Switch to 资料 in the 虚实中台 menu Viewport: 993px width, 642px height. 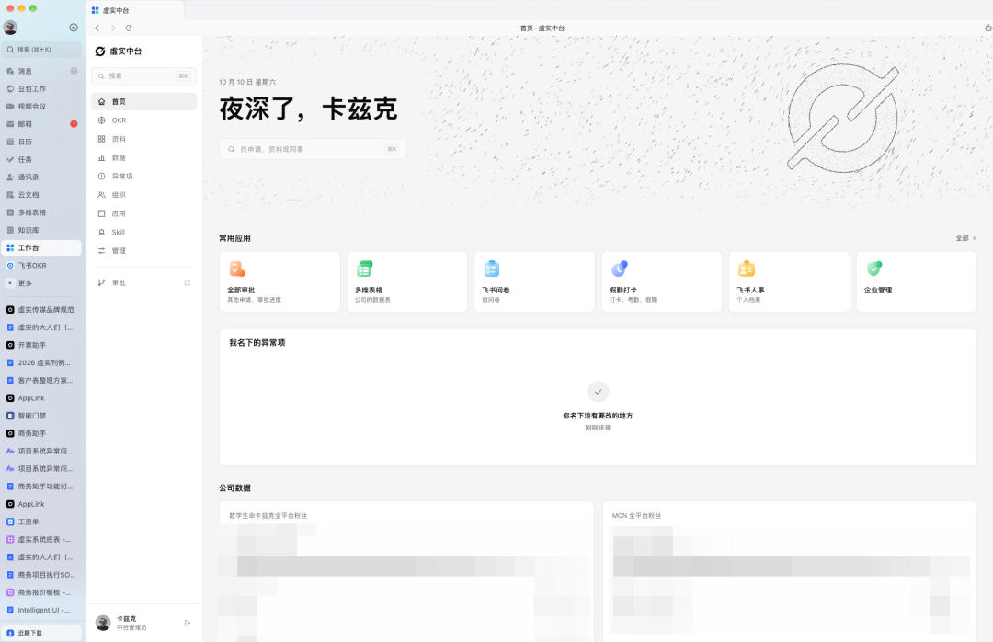pos(143,139)
